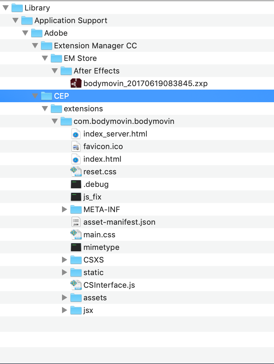
Task: Select the ".debug" file name
Action: pos(96,184)
